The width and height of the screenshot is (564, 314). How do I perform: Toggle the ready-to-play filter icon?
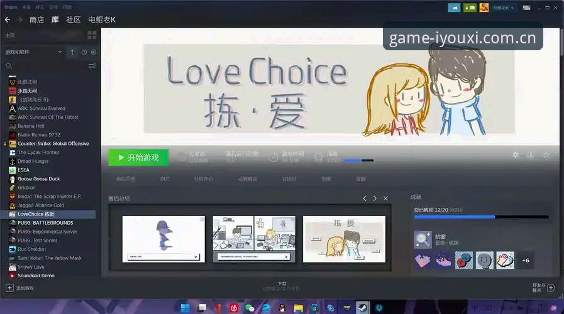tap(94, 52)
